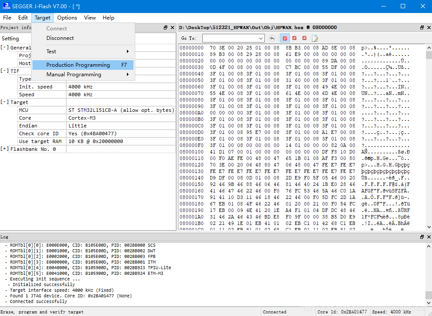Open the View menu
This screenshot has height=316, width=432.
[x=90, y=18]
